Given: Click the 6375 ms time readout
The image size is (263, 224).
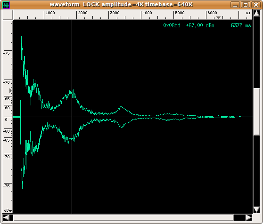Looking at the screenshot, I should tap(241, 25).
